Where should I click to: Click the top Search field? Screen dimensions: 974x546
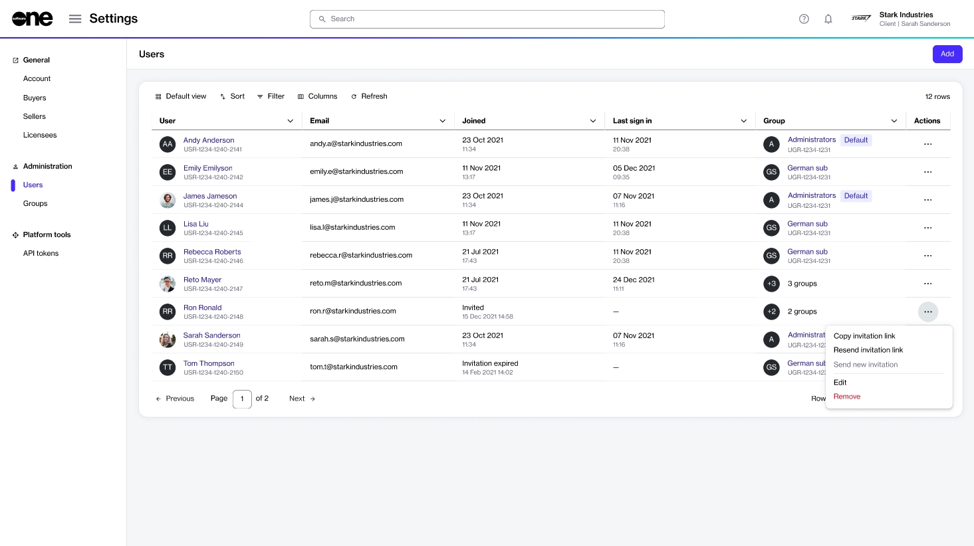click(487, 19)
